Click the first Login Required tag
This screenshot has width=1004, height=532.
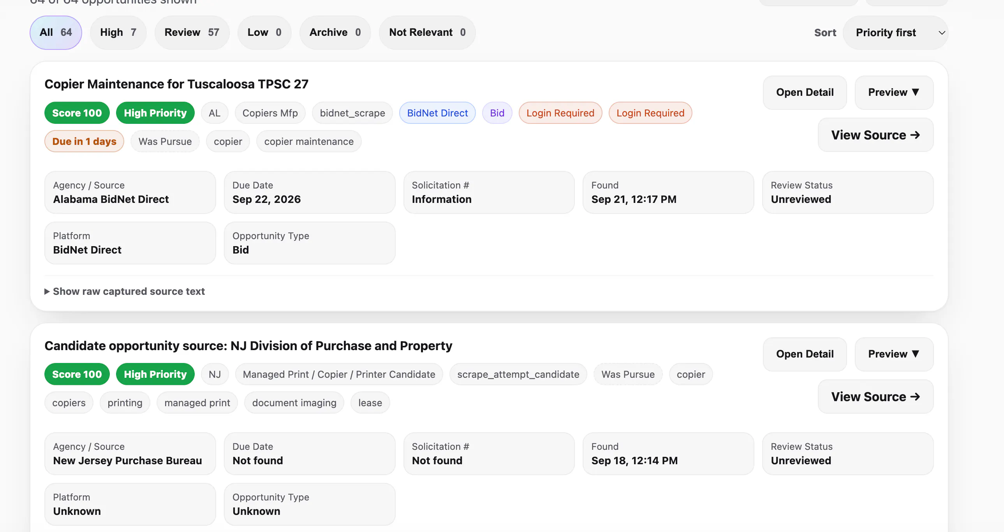[560, 113]
